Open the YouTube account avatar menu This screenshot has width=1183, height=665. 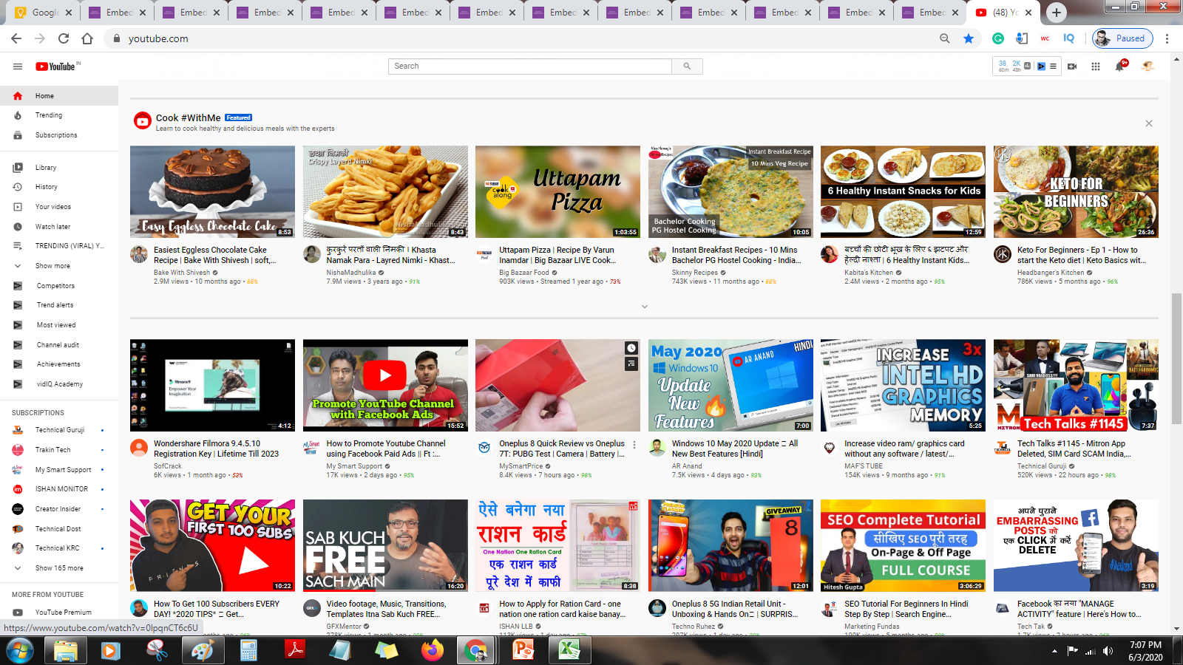[x=1148, y=66]
